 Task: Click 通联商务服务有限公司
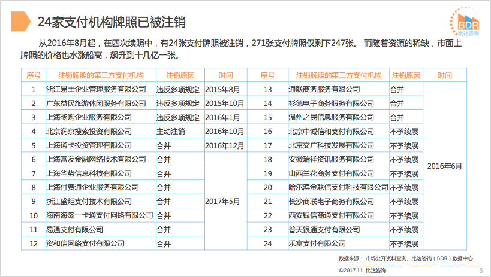coord(324,89)
